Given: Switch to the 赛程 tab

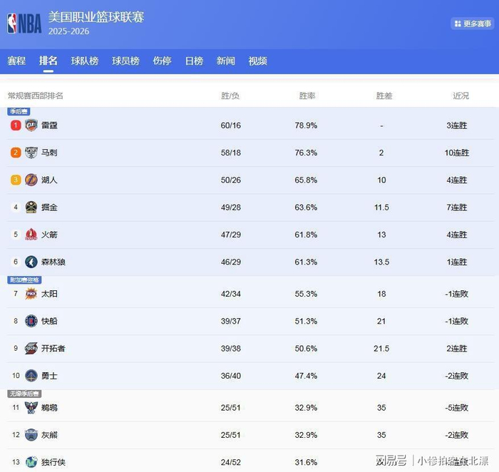Looking at the screenshot, I should coord(16,61).
